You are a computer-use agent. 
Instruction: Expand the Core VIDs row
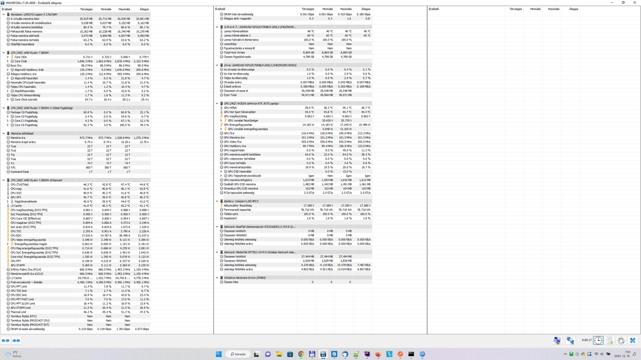coord(8,57)
